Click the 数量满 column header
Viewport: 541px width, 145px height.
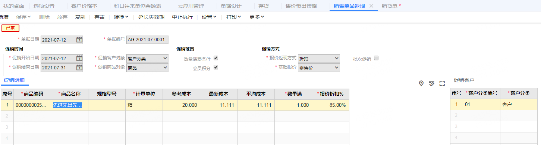pos(293,94)
